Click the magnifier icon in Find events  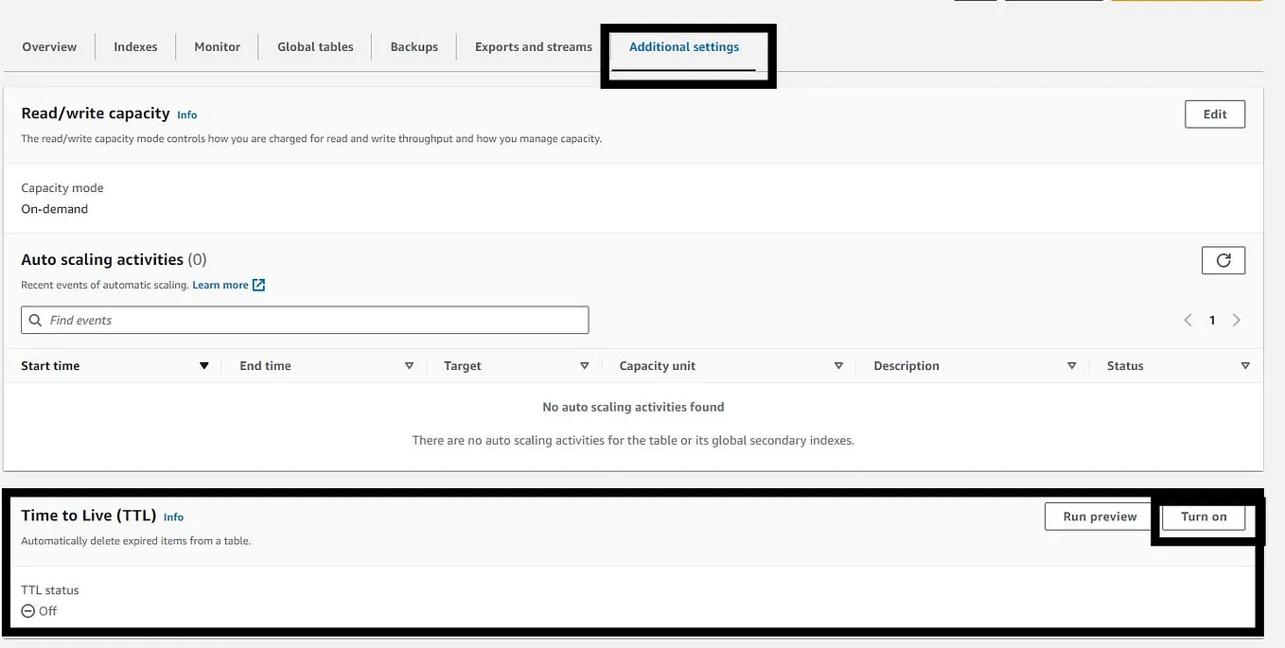click(35, 320)
